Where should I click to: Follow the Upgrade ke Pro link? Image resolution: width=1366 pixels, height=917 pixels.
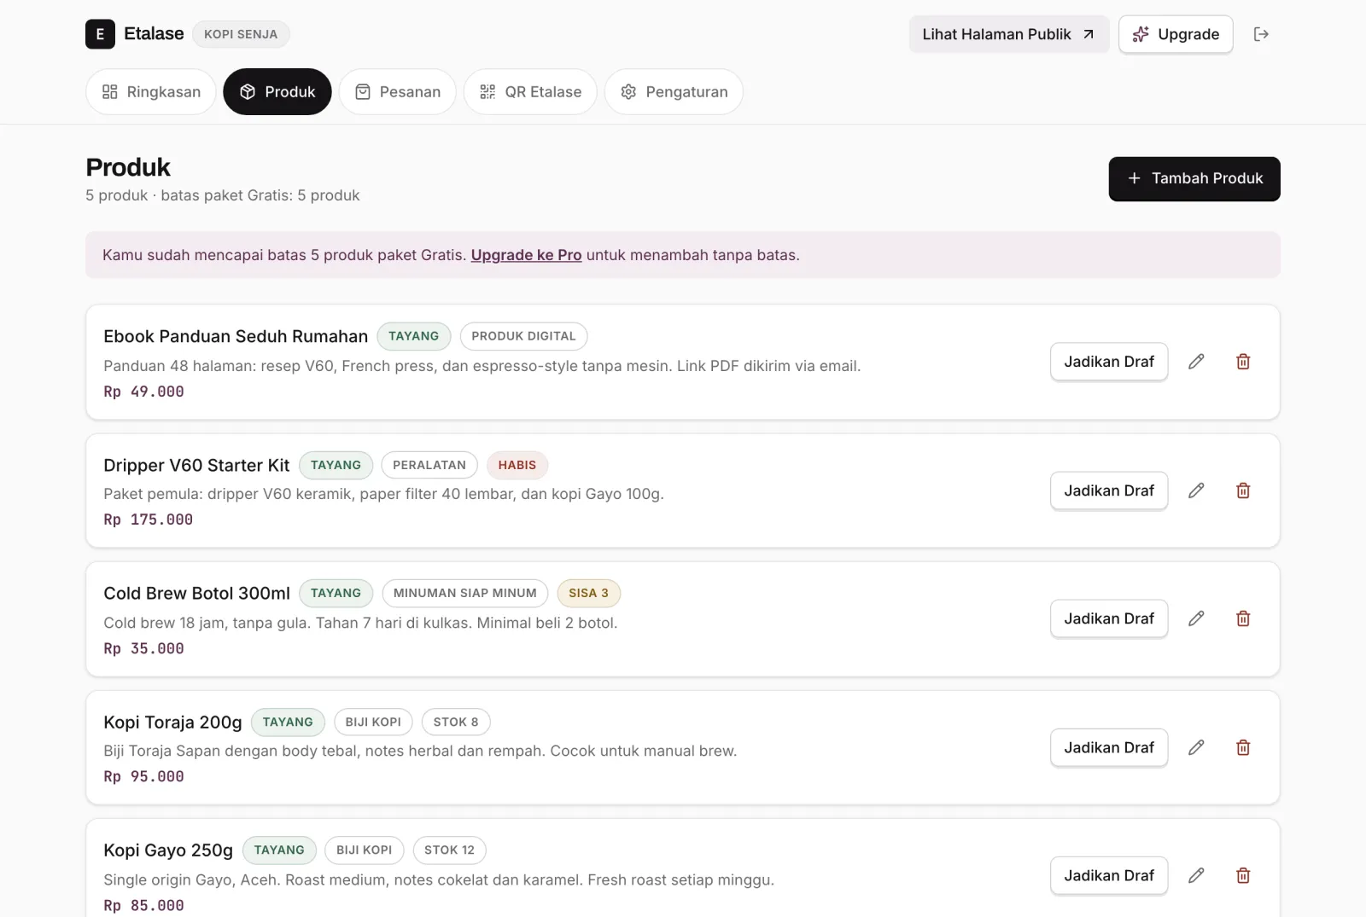[x=526, y=255]
